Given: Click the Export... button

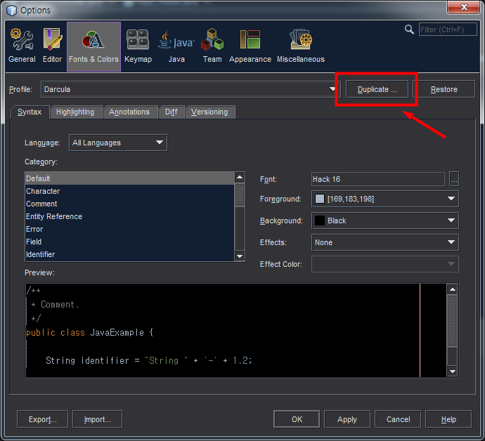Looking at the screenshot, I should click(43, 419).
